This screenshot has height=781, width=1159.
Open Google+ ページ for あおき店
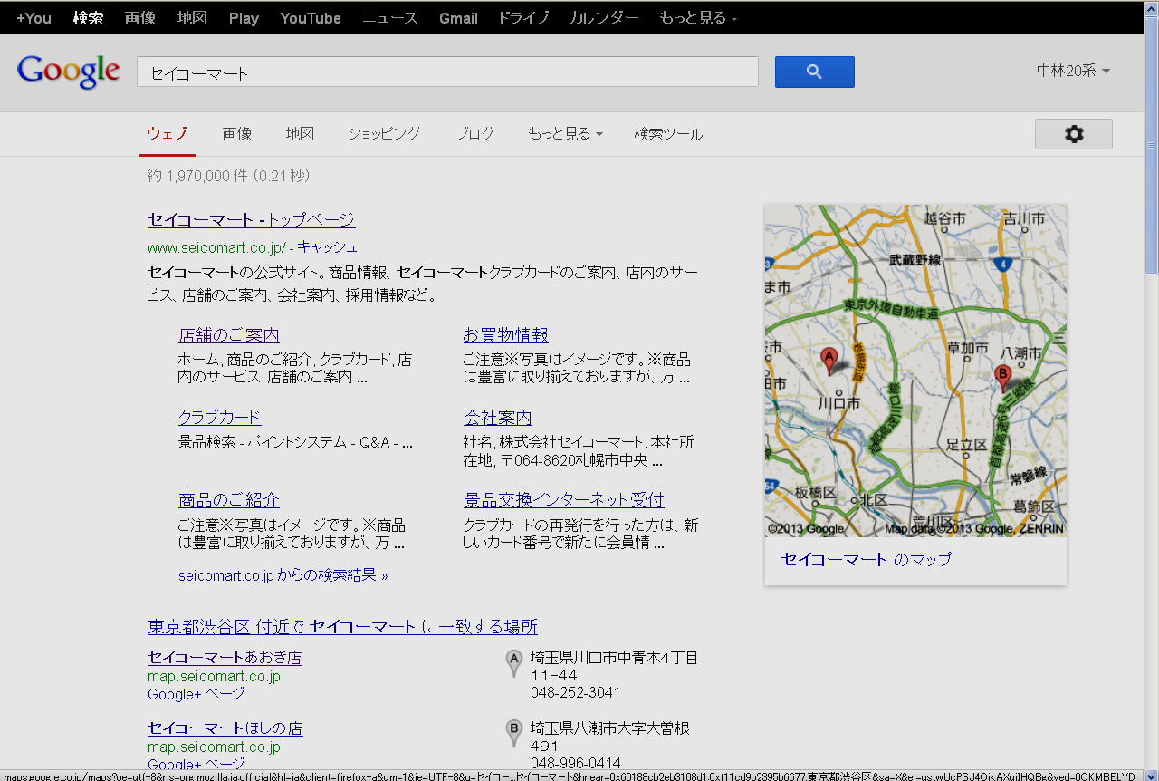tap(196, 694)
